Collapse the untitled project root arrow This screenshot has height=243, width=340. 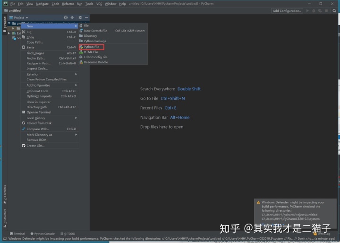click(9, 23)
